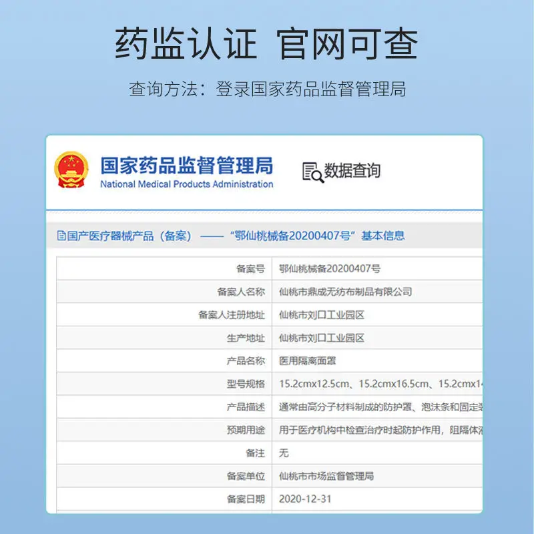Select the 医用隔离面罩 value
The width and height of the screenshot is (534, 534).
pyautogui.click(x=308, y=361)
